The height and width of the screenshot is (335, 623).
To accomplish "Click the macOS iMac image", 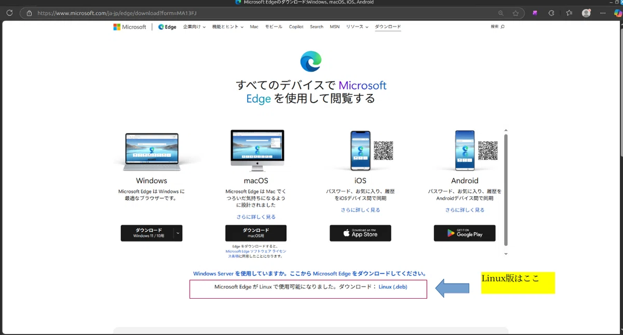I will (x=257, y=150).
